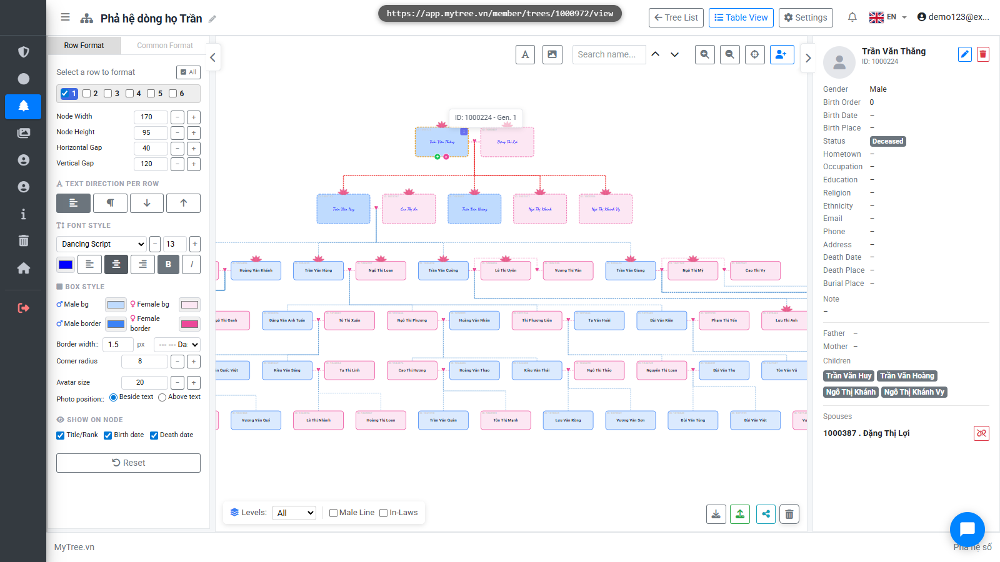
Task: Go to previous search result arrow
Action: coord(656,54)
